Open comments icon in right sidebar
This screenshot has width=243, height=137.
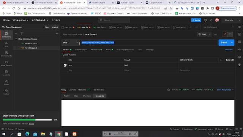240,42
